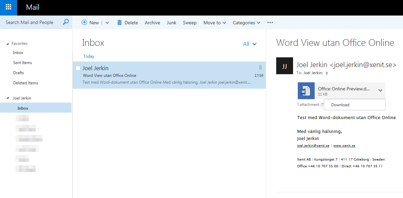The image size is (403, 198).
Task: Click the New mail plus icon
Action: click(84, 22)
